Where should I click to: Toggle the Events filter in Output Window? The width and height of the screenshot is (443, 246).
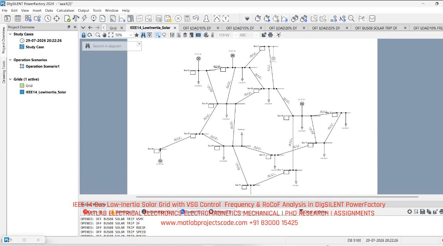191,212
